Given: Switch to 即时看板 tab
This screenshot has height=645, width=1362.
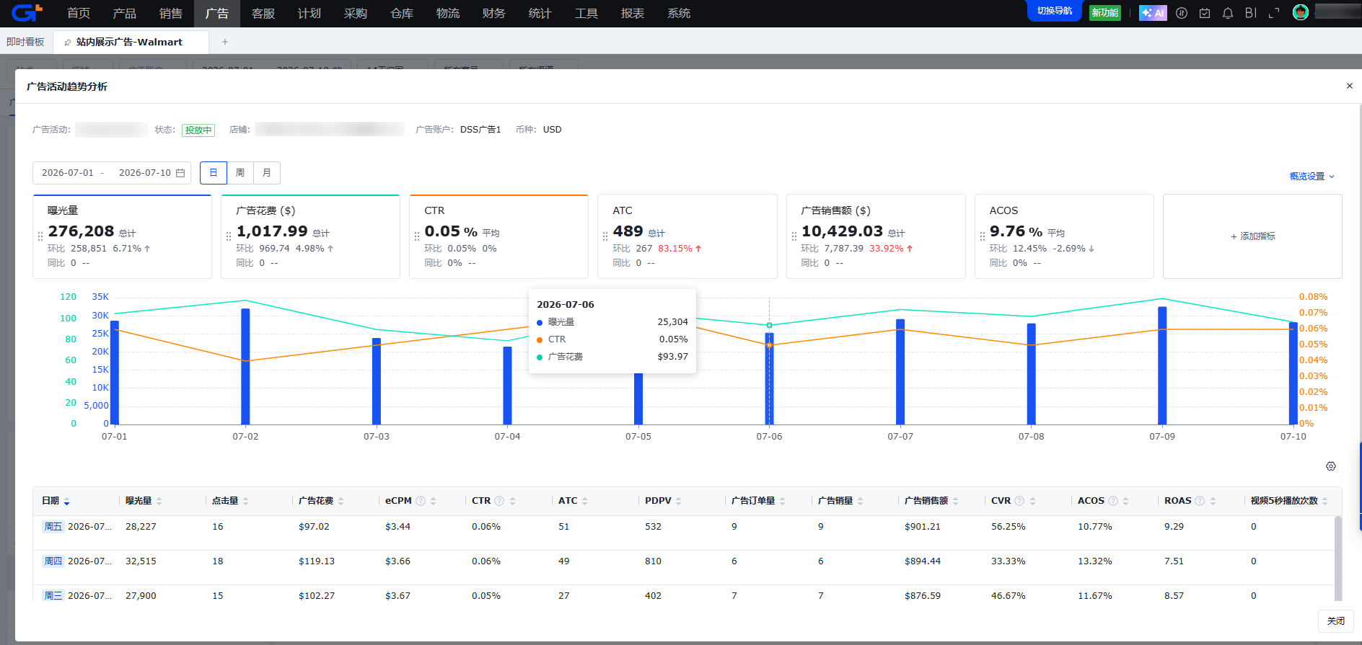Looking at the screenshot, I should tap(26, 42).
